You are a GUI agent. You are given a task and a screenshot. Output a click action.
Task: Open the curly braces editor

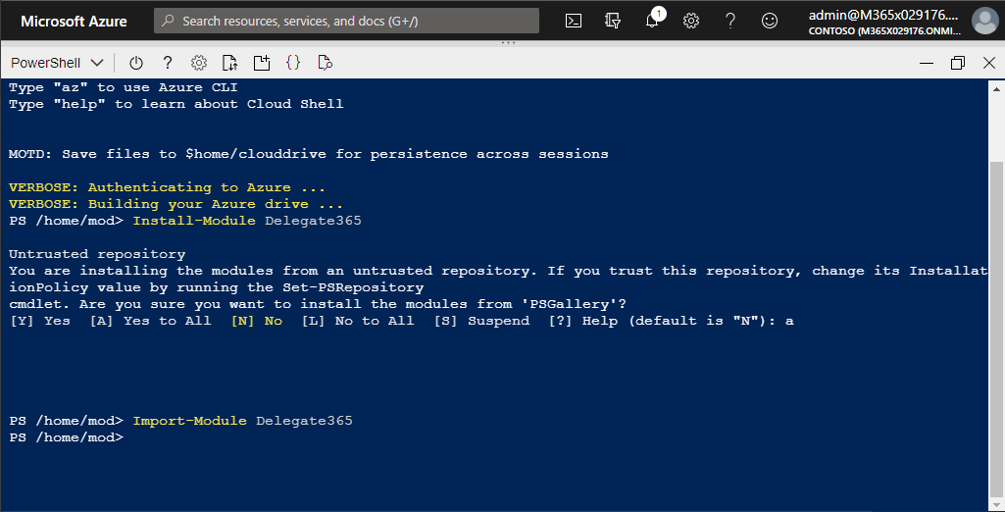[293, 63]
